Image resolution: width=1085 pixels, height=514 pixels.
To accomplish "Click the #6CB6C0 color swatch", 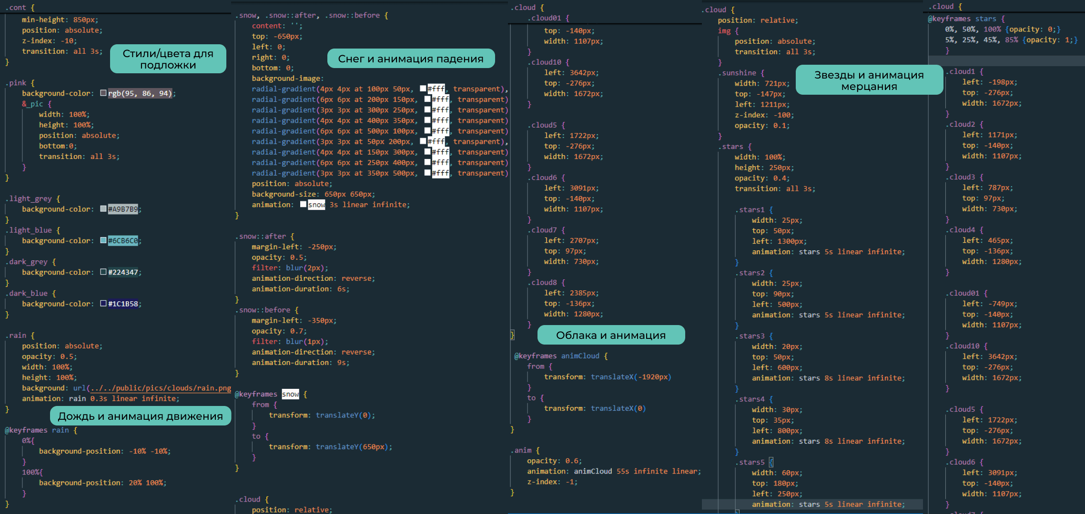I will (x=103, y=240).
